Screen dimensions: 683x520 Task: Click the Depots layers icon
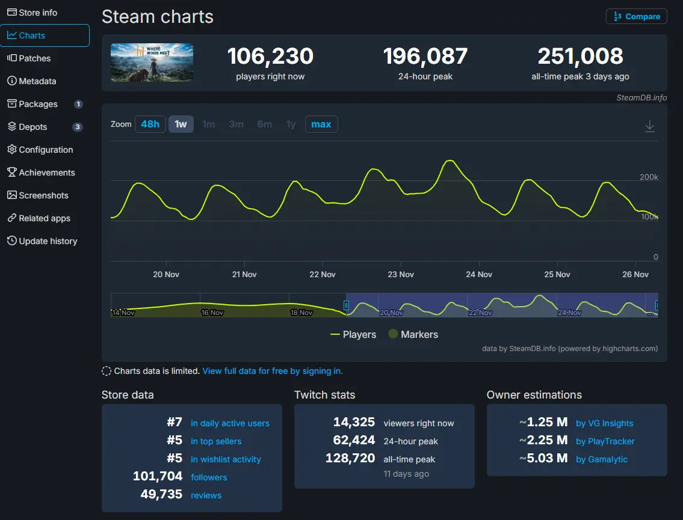point(11,127)
